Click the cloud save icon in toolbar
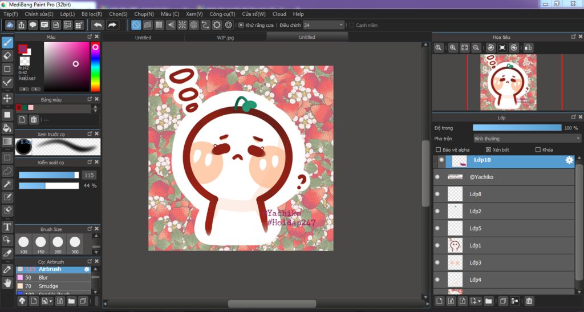The width and height of the screenshot is (584, 312). pyautogui.click(x=10, y=25)
